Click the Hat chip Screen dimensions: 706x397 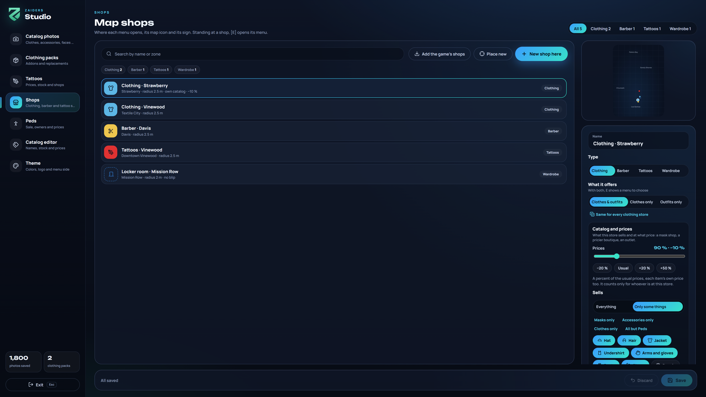point(604,340)
